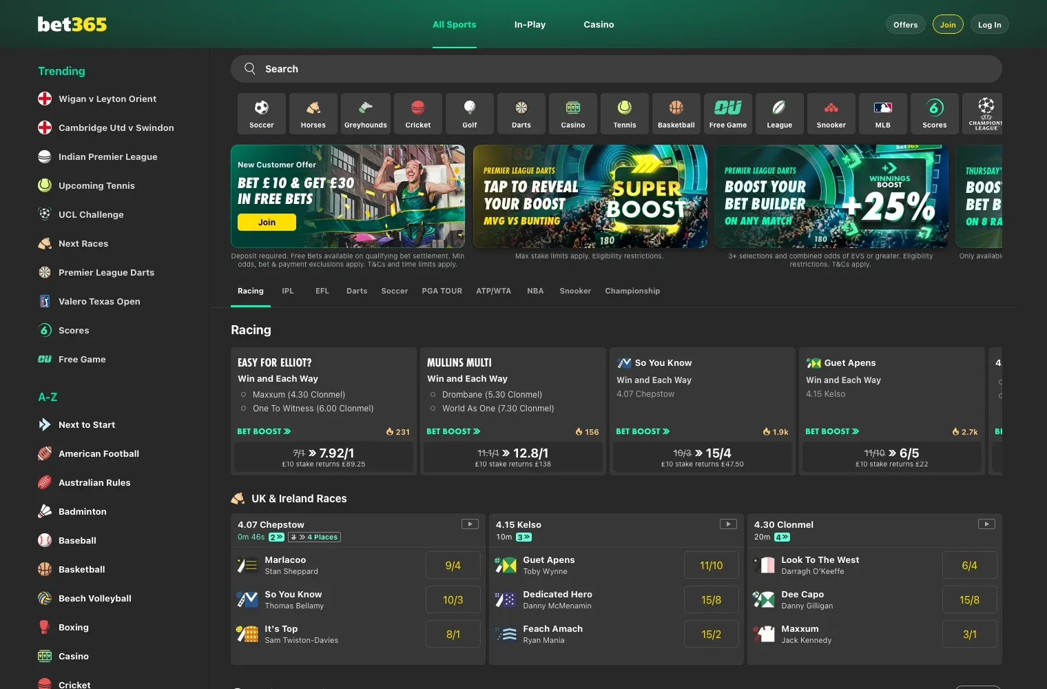This screenshot has width=1047, height=689.
Task: Click the search magnifier icon
Action: [x=250, y=69]
